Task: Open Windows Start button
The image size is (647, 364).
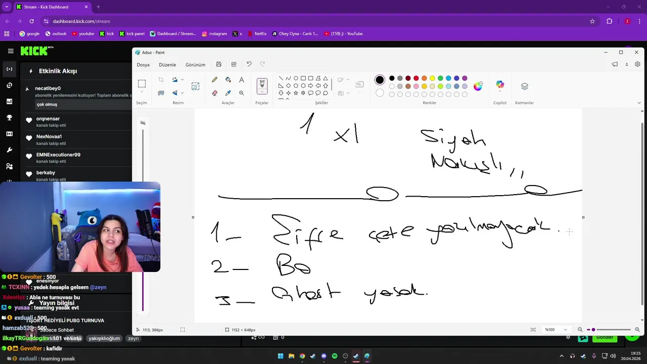Action: click(281, 356)
